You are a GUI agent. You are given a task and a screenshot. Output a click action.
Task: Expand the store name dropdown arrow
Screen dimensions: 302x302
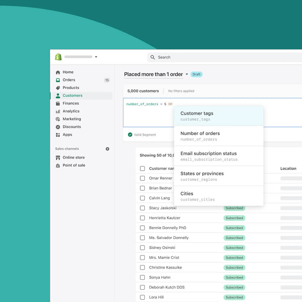(96, 57)
